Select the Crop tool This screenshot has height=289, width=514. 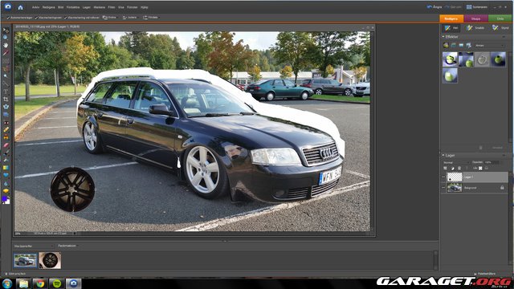pos(6,99)
